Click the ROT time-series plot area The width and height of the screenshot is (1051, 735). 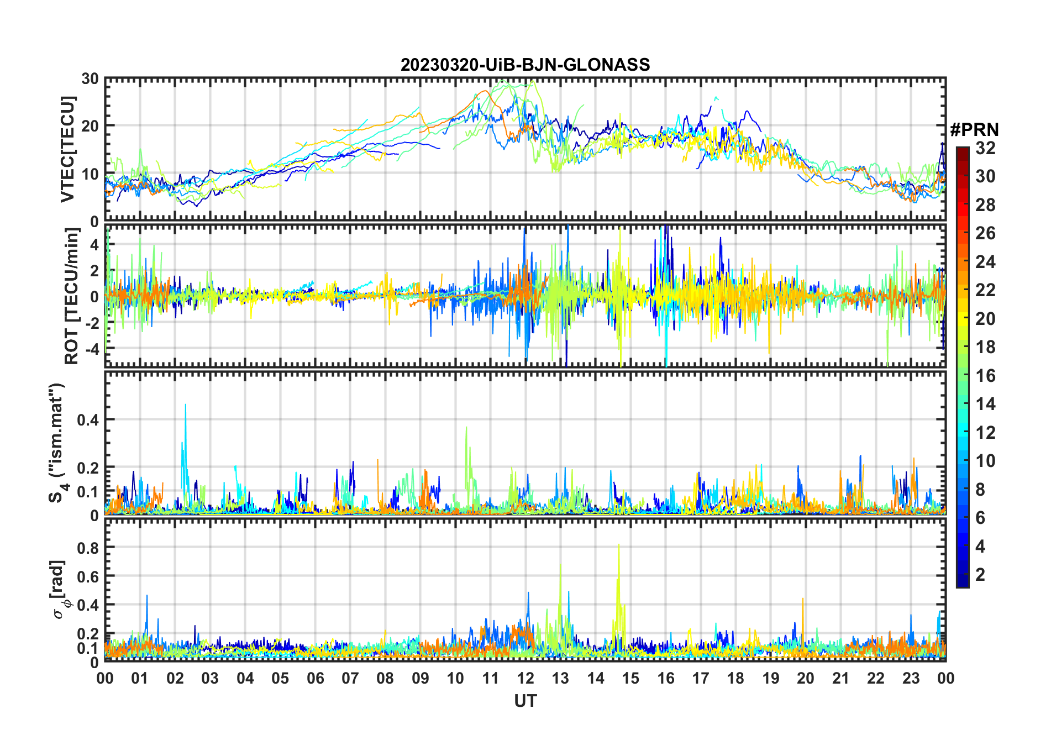[x=525, y=296]
